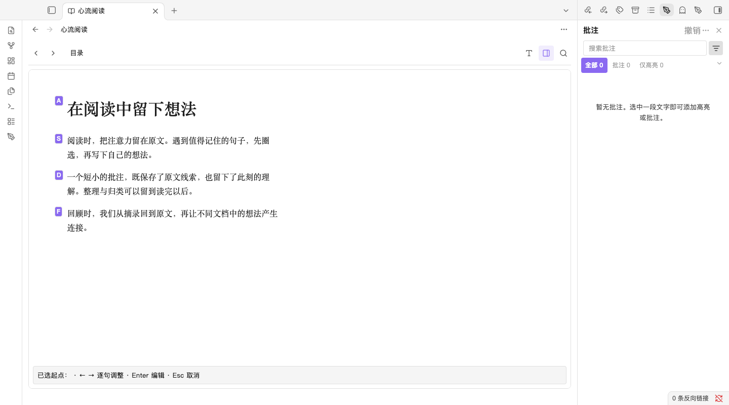Screen dimensions: 729x405
Task: Switch to the 批注 0 filter tab
Action: coord(621,65)
